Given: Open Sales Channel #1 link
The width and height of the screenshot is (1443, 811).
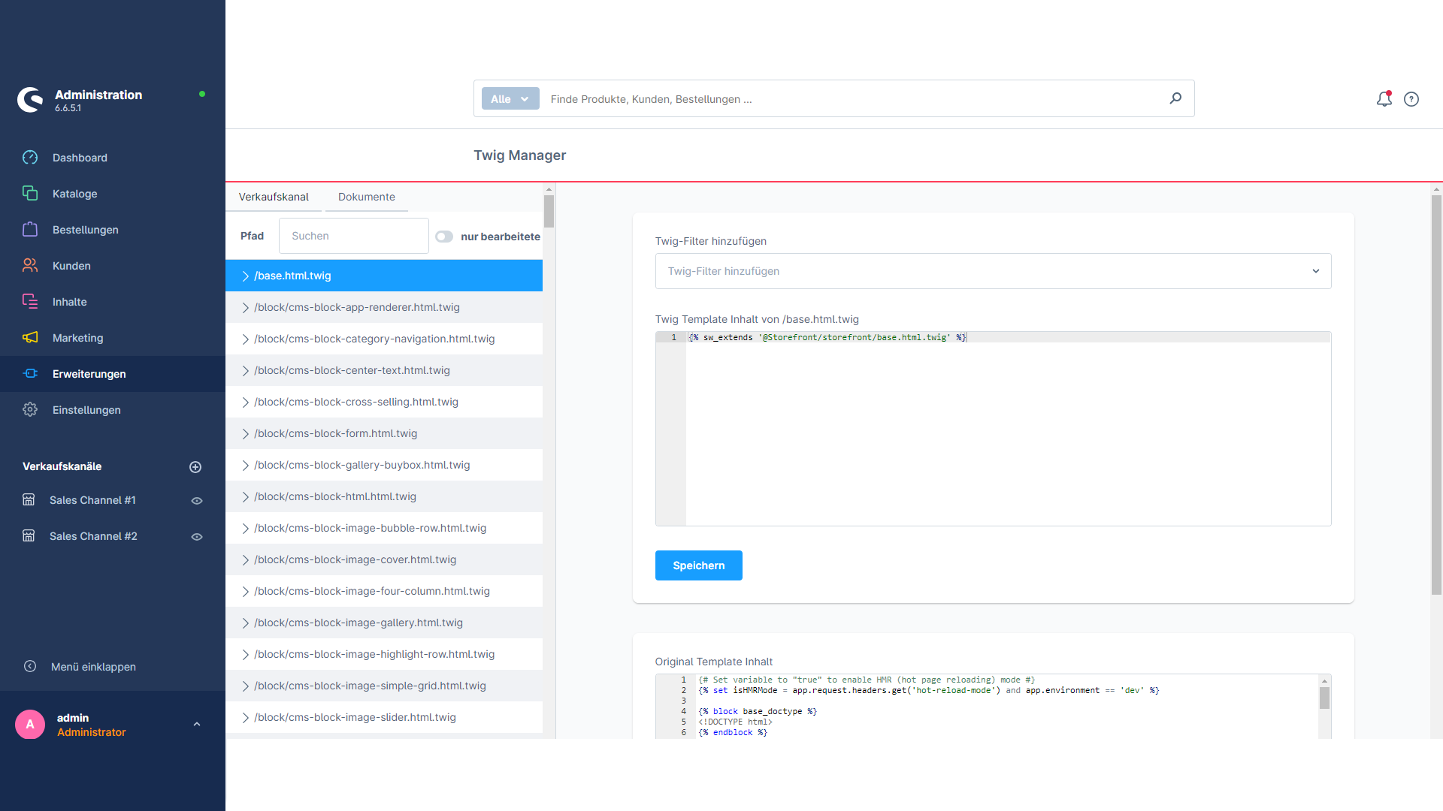Looking at the screenshot, I should 92,500.
